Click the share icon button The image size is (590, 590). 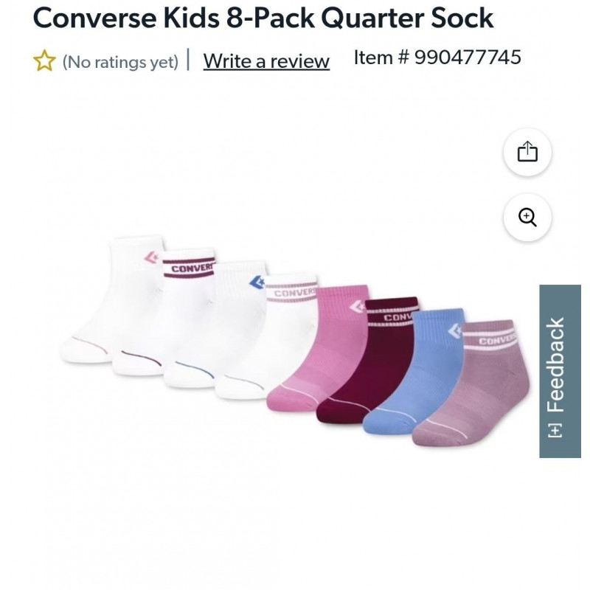[527, 152]
